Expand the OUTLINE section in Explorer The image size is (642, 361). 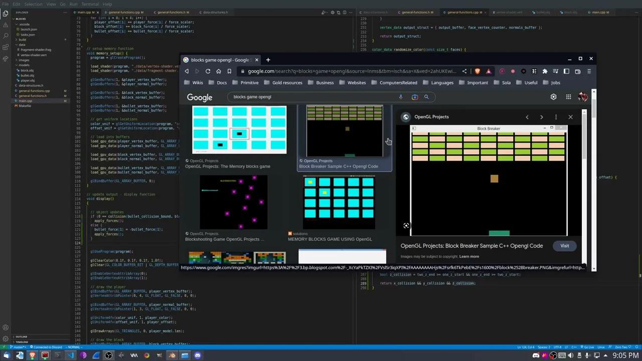(x=21, y=337)
